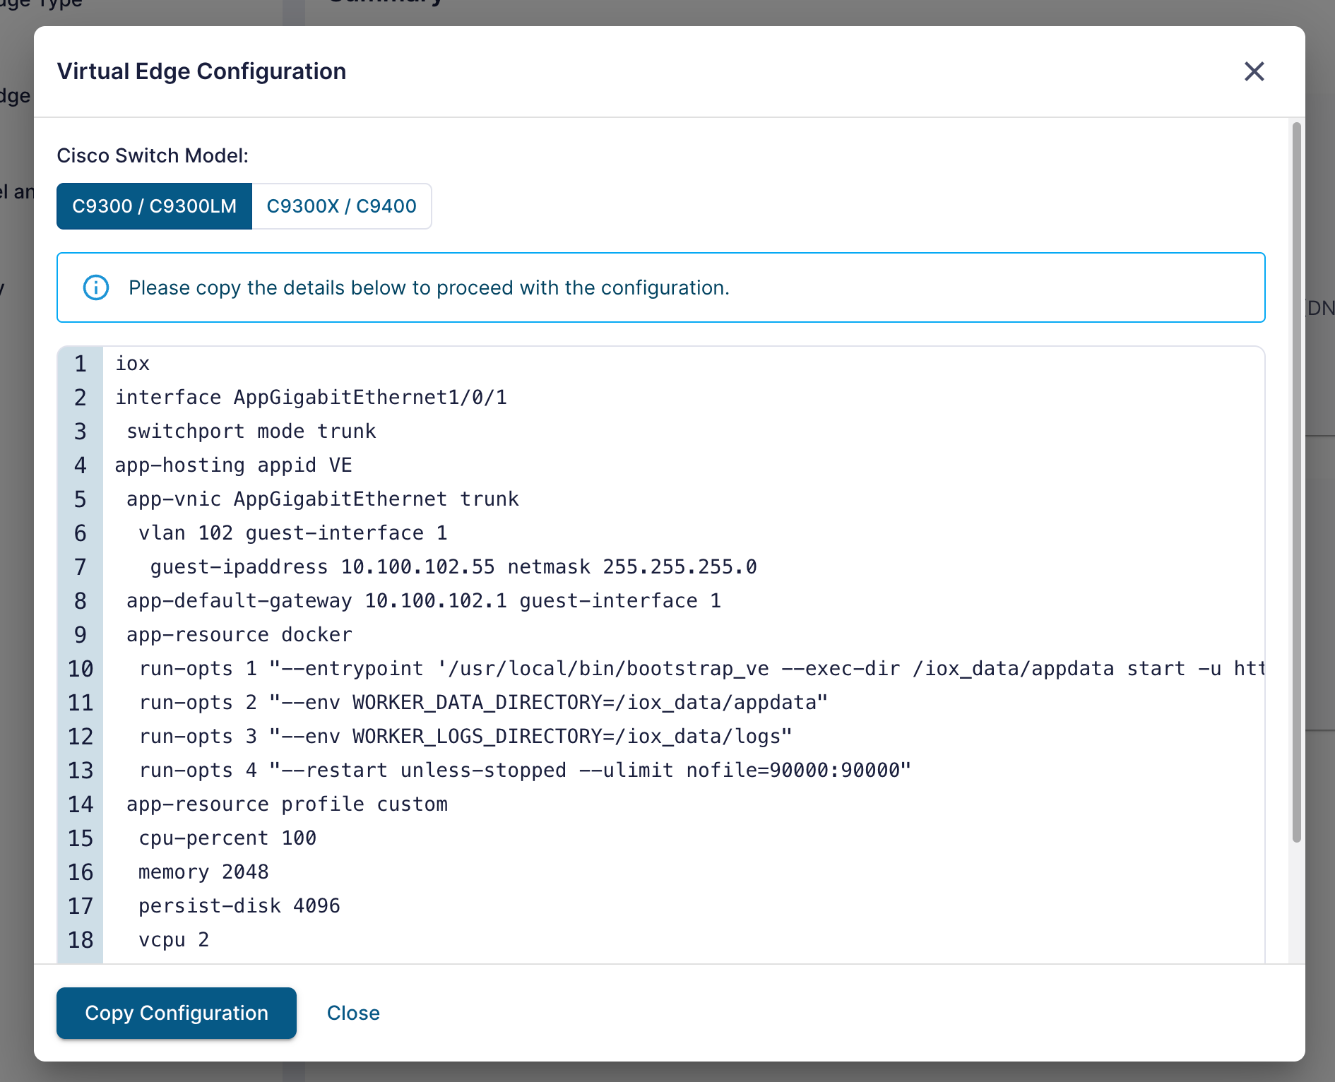Click the 'cpu-percent 100' line
Image resolution: width=1335 pixels, height=1082 pixels.
(x=227, y=838)
